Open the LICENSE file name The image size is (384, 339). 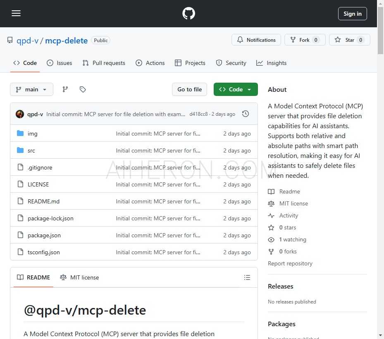tap(38, 184)
